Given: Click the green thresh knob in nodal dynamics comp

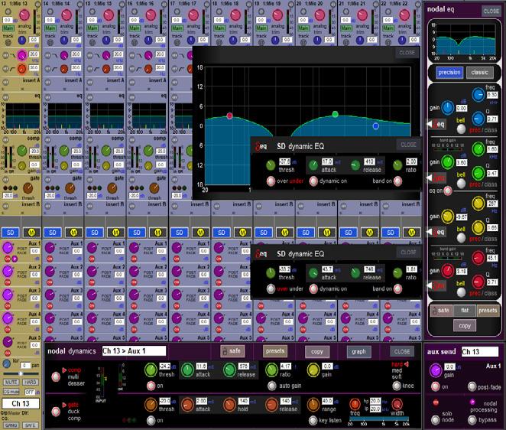Looking at the screenshot, I should 151,370.
